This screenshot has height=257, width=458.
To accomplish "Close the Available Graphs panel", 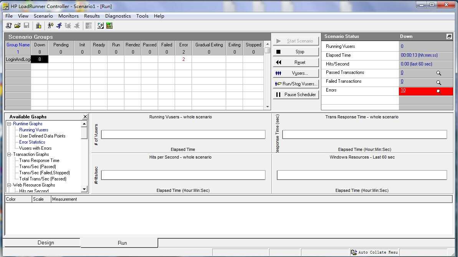I will point(85,116).
